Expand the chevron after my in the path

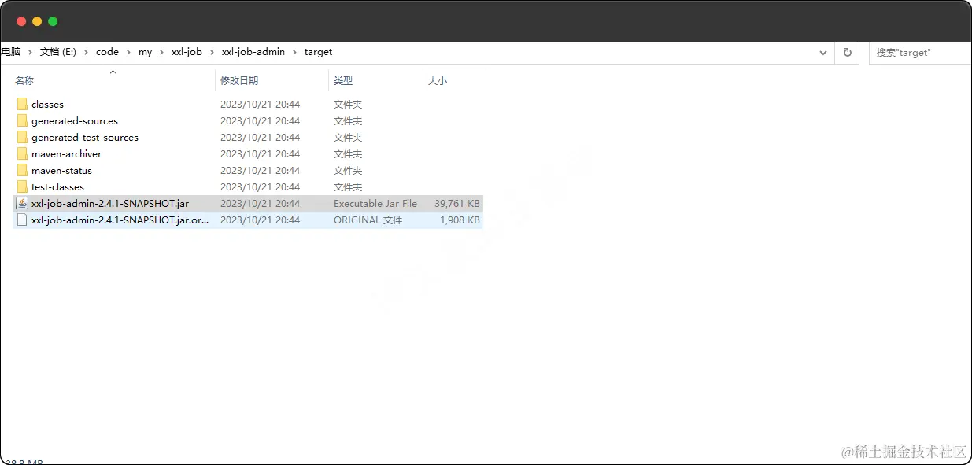pyautogui.click(x=162, y=52)
